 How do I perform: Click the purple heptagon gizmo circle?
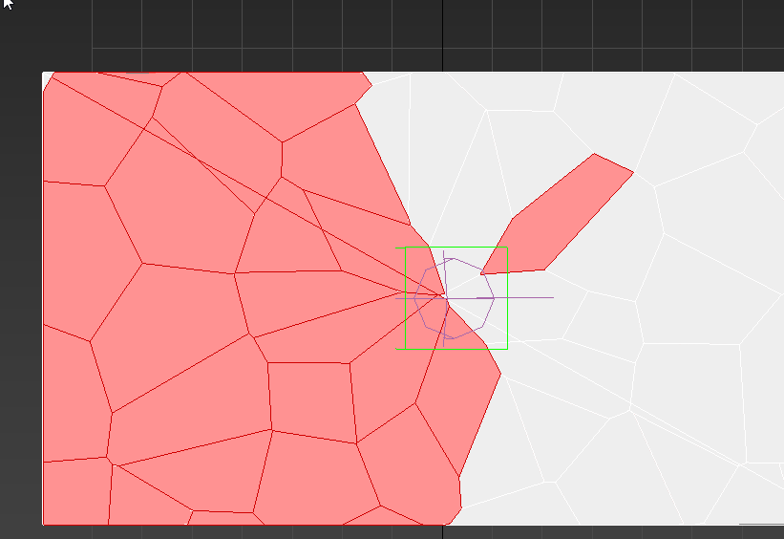click(454, 298)
